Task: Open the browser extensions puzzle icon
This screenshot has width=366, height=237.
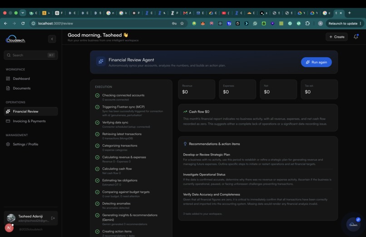Action: point(307,23)
